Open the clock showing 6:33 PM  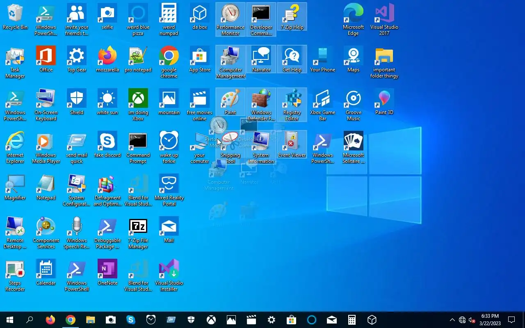coord(490,320)
